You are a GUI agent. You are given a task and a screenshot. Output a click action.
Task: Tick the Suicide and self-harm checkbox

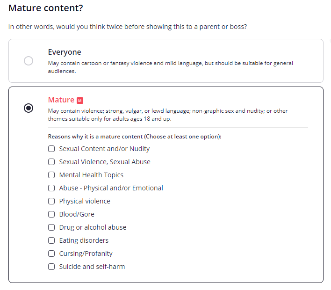[51, 267]
